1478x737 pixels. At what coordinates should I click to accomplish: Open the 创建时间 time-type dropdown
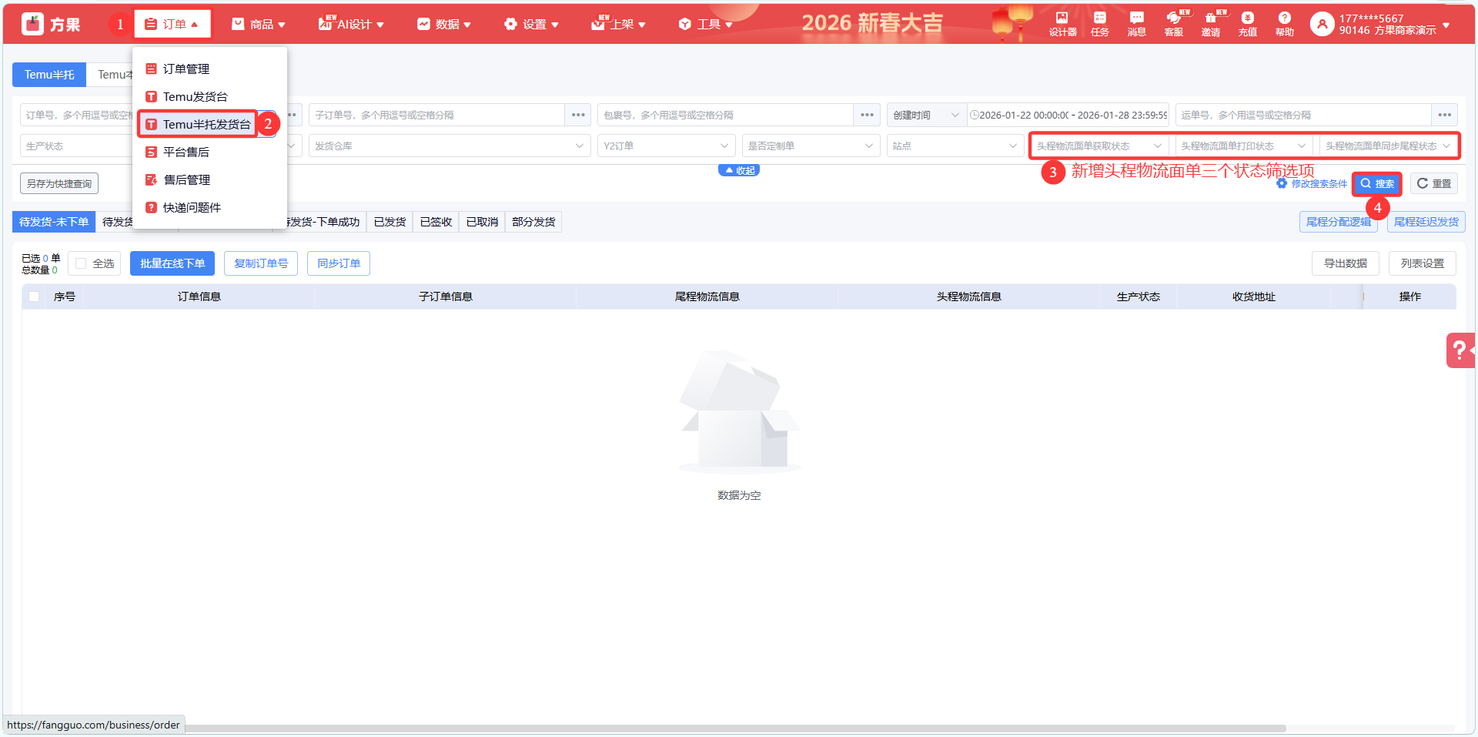(x=926, y=115)
